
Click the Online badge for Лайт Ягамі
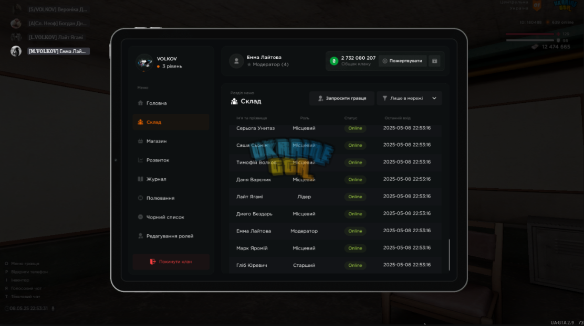coord(355,197)
